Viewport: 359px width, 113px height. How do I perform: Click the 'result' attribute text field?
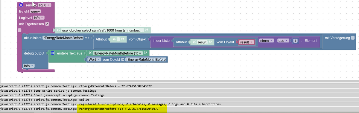point(202,42)
